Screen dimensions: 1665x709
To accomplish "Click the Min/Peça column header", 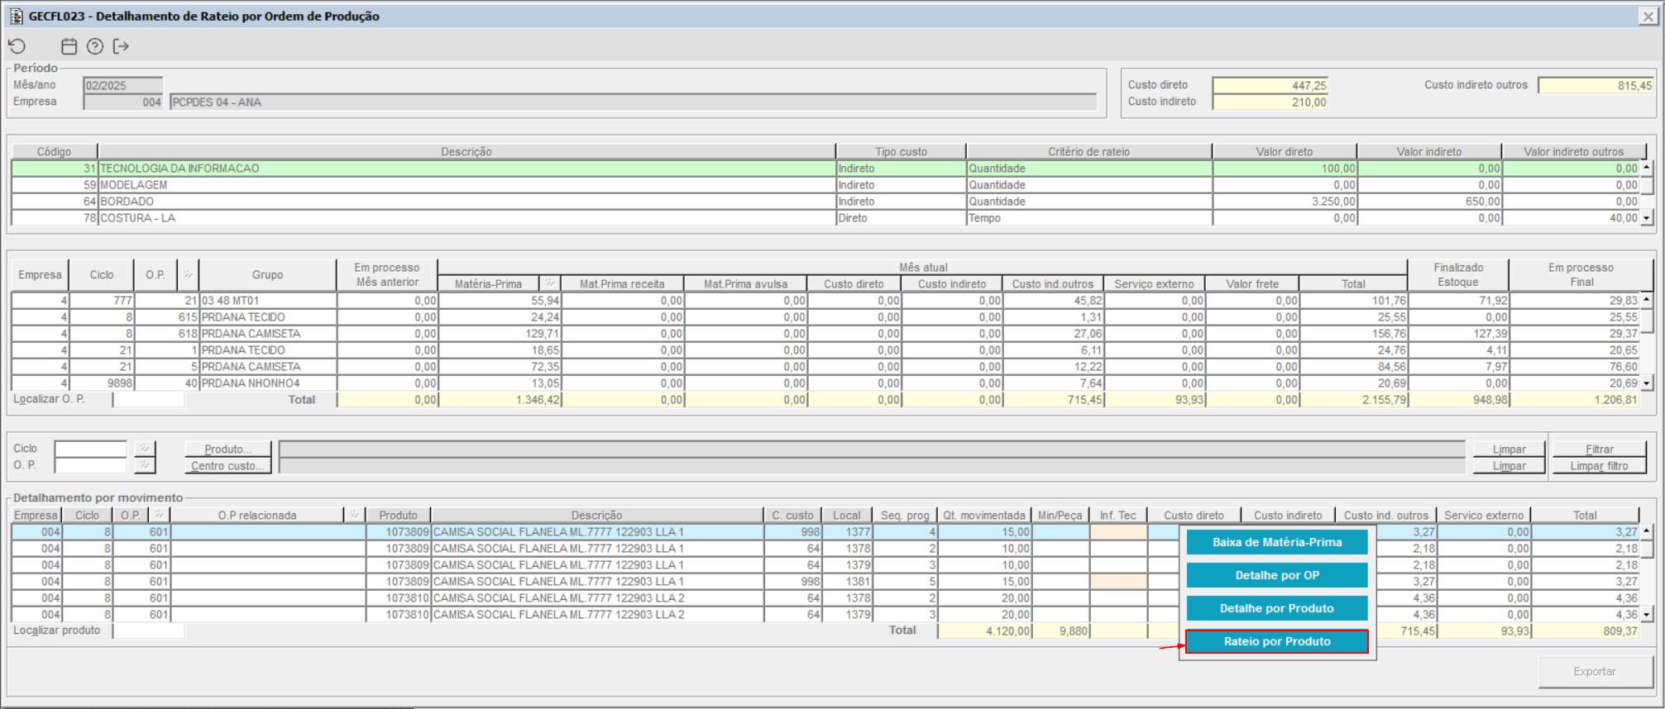I will pos(1060,515).
